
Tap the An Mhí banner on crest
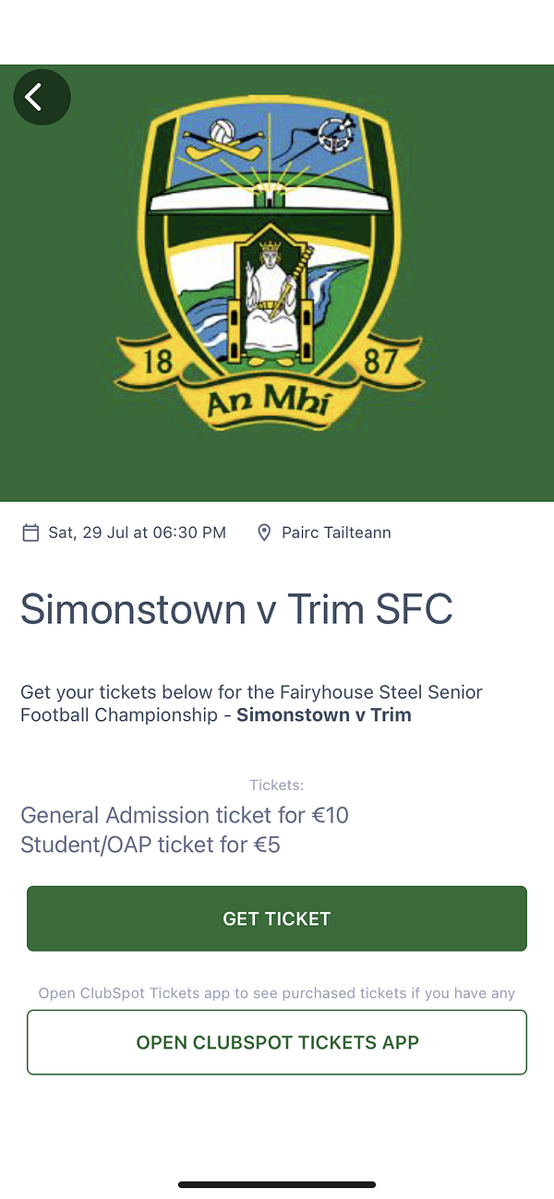[x=269, y=404]
